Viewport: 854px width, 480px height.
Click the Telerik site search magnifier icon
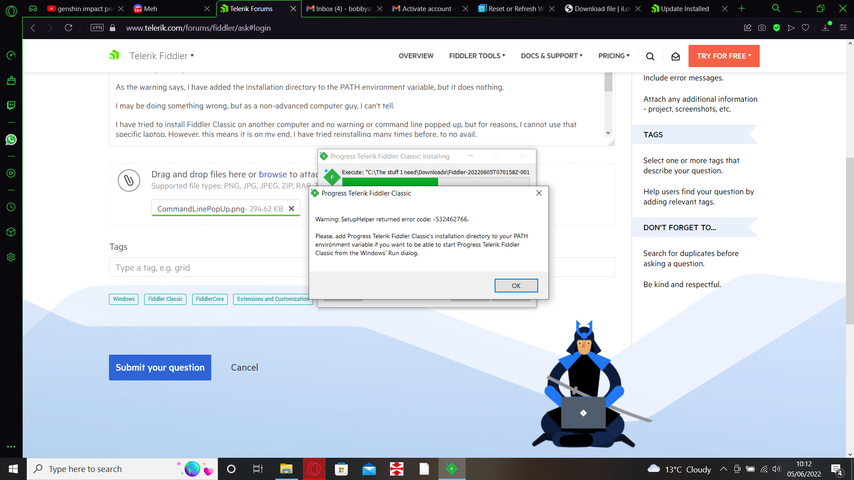click(x=650, y=56)
